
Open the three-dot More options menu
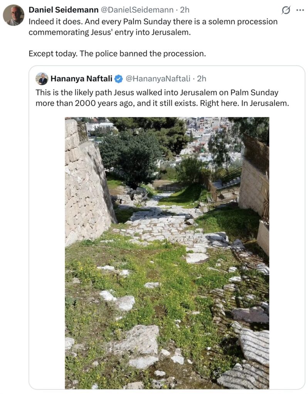[300, 10]
